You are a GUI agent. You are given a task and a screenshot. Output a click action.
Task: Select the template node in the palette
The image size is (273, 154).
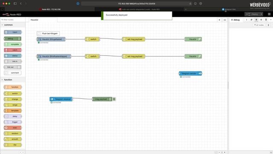(x=13, y=111)
